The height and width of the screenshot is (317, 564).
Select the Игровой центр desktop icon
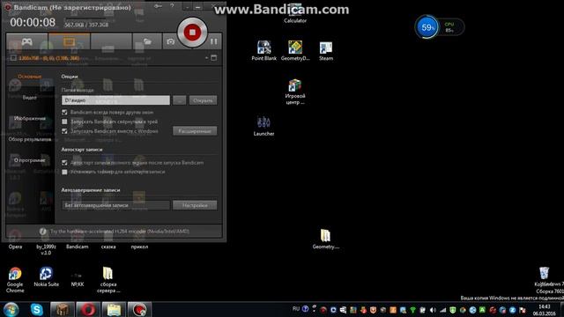(295, 92)
